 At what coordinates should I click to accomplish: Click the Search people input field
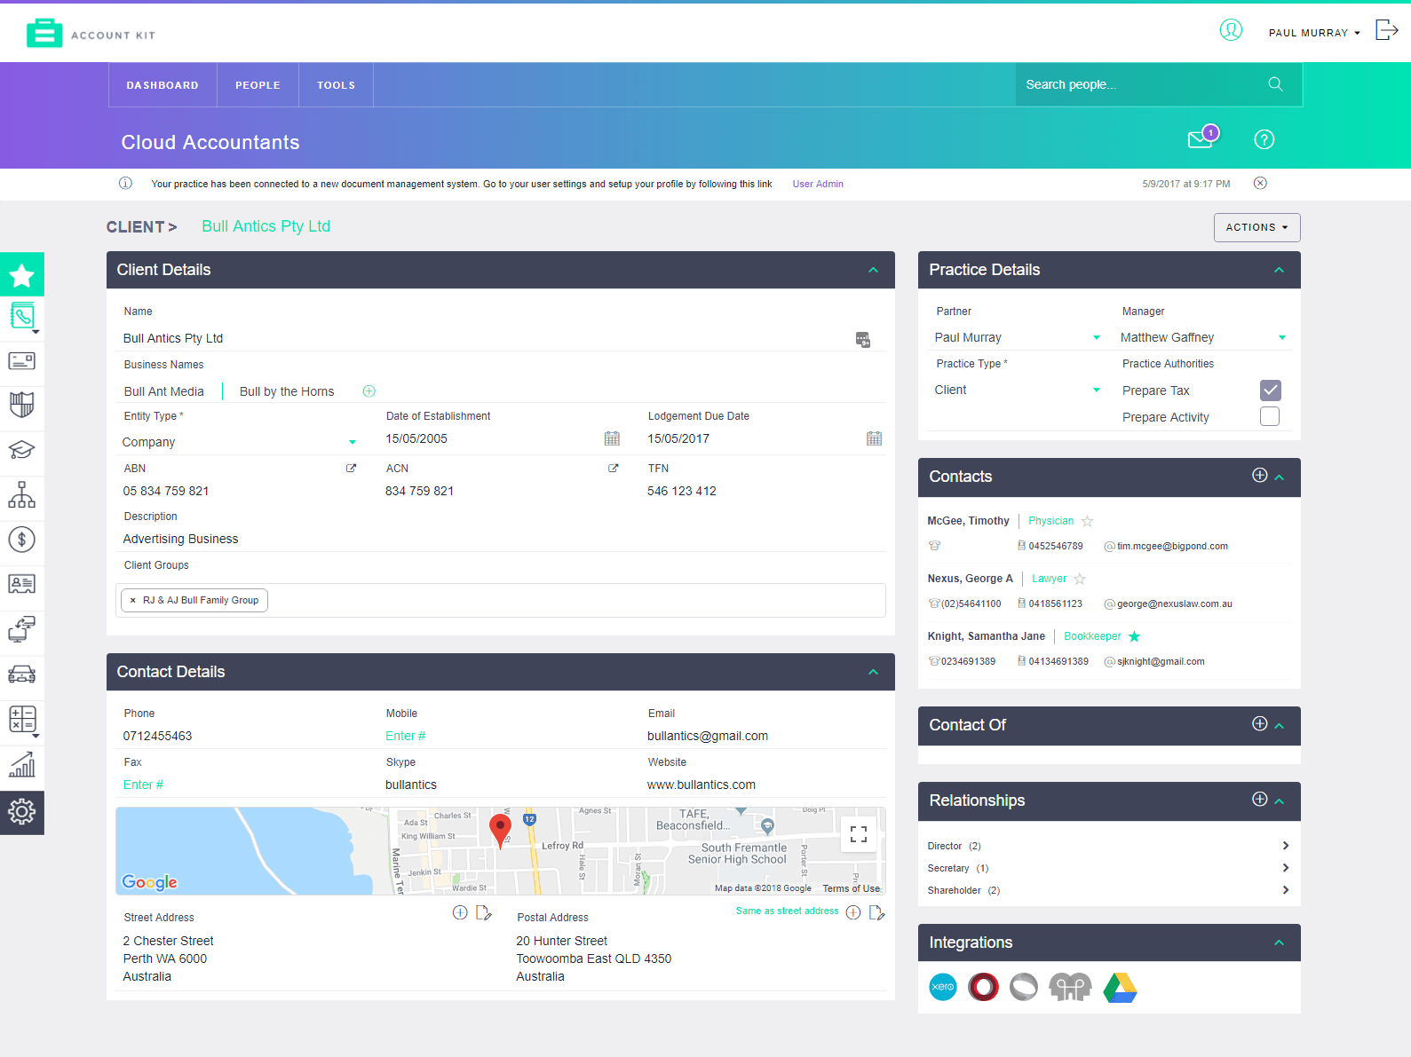point(1141,84)
